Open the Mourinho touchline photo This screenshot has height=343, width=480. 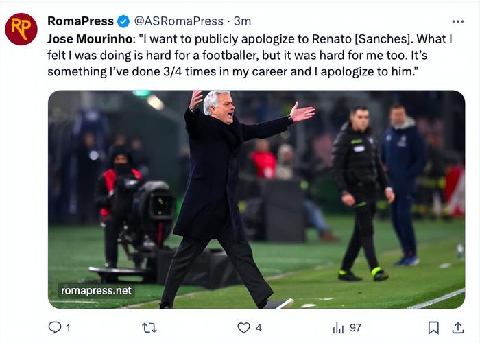256,200
